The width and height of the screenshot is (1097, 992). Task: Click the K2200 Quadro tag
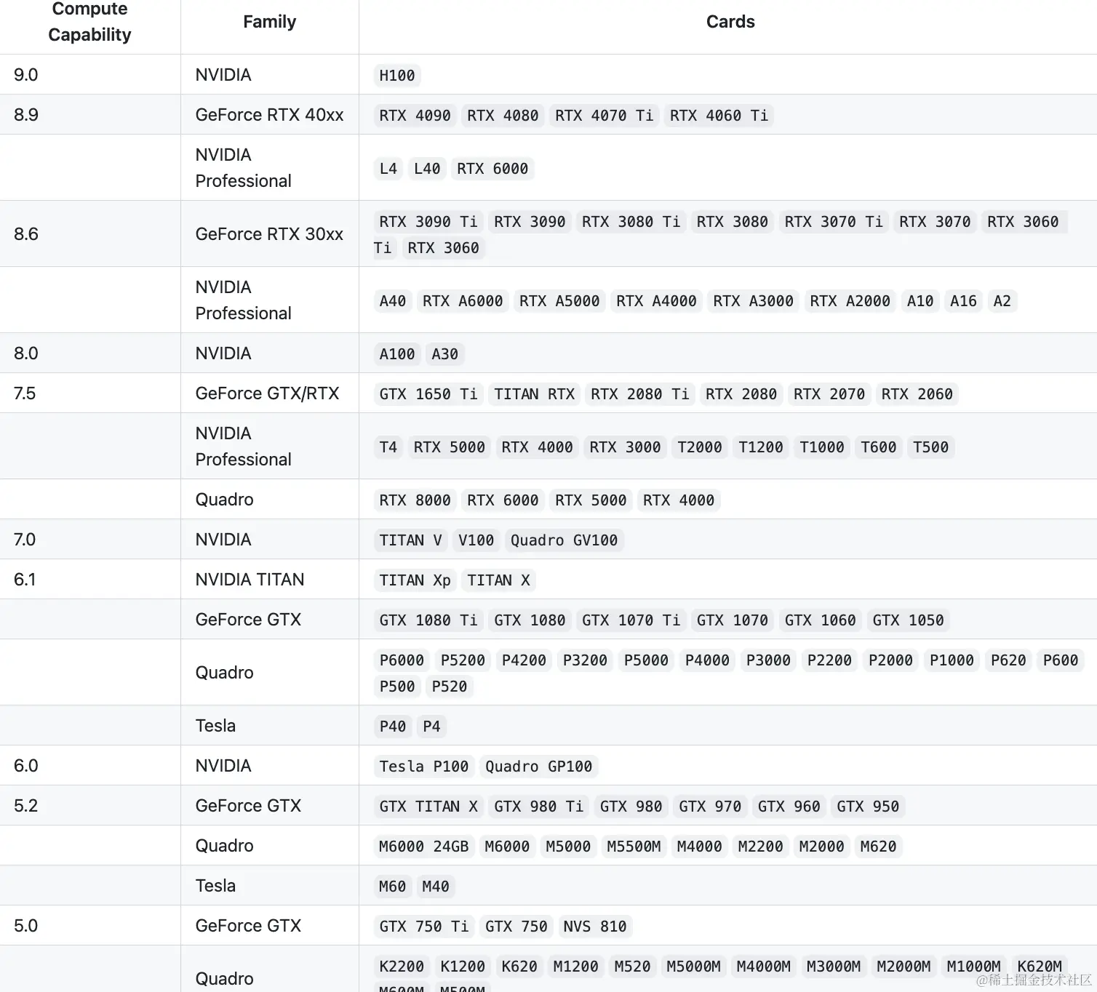(402, 967)
